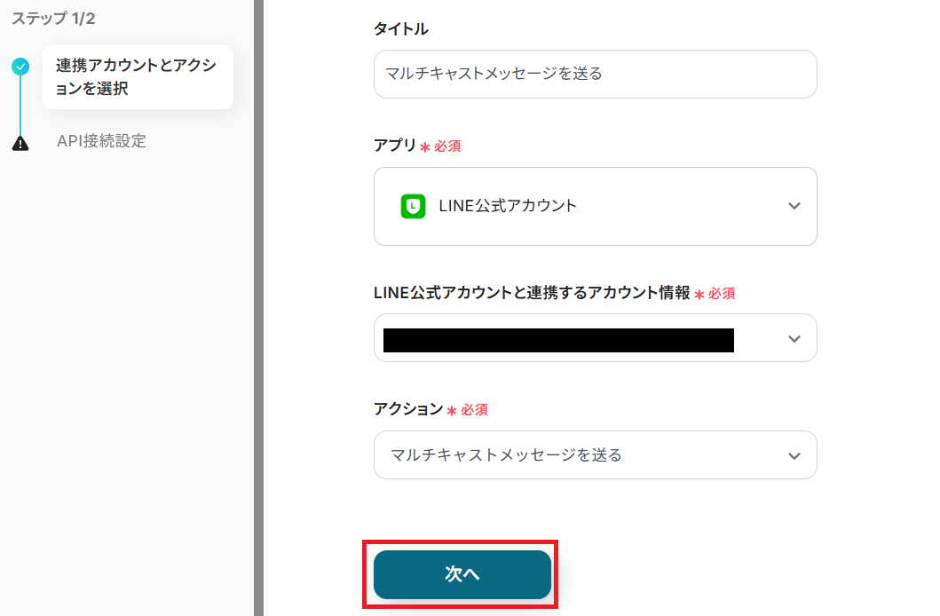Go to the API接続設定 step
940x616 pixels.
point(101,141)
